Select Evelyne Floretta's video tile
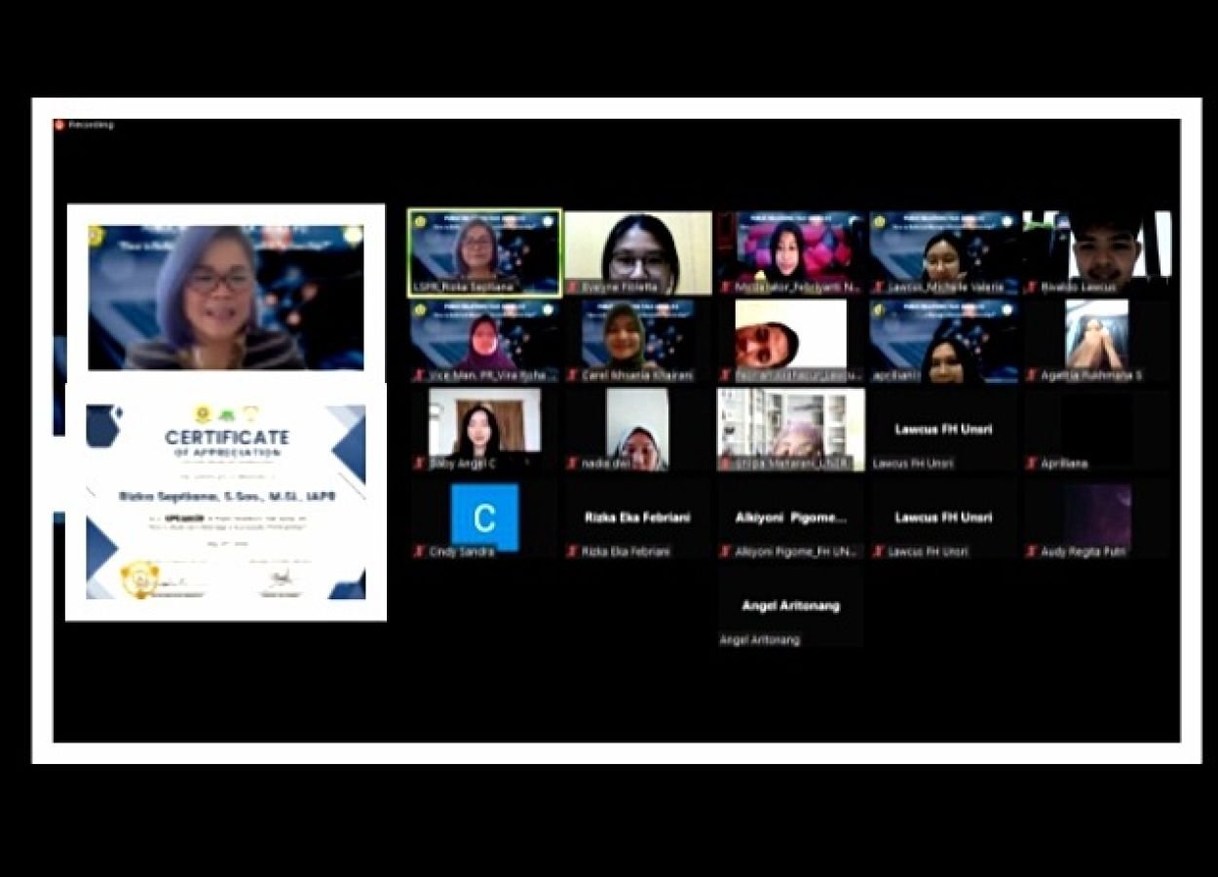 [x=638, y=250]
